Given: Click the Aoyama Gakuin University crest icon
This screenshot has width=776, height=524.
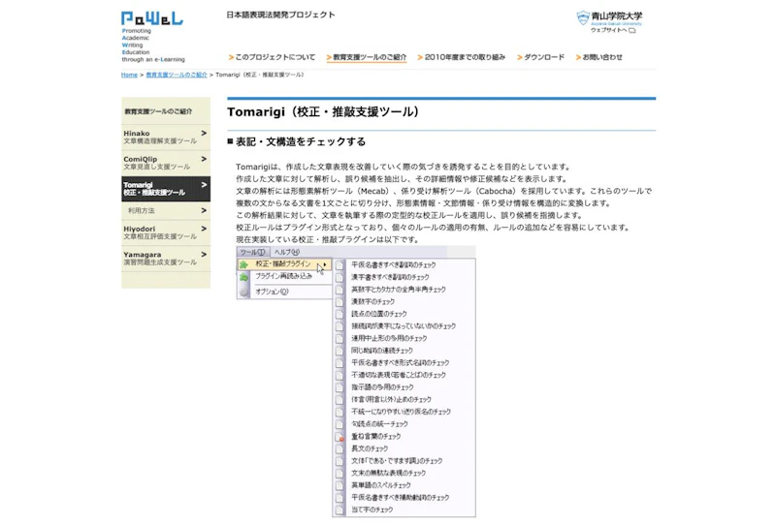Looking at the screenshot, I should pyautogui.click(x=583, y=17).
